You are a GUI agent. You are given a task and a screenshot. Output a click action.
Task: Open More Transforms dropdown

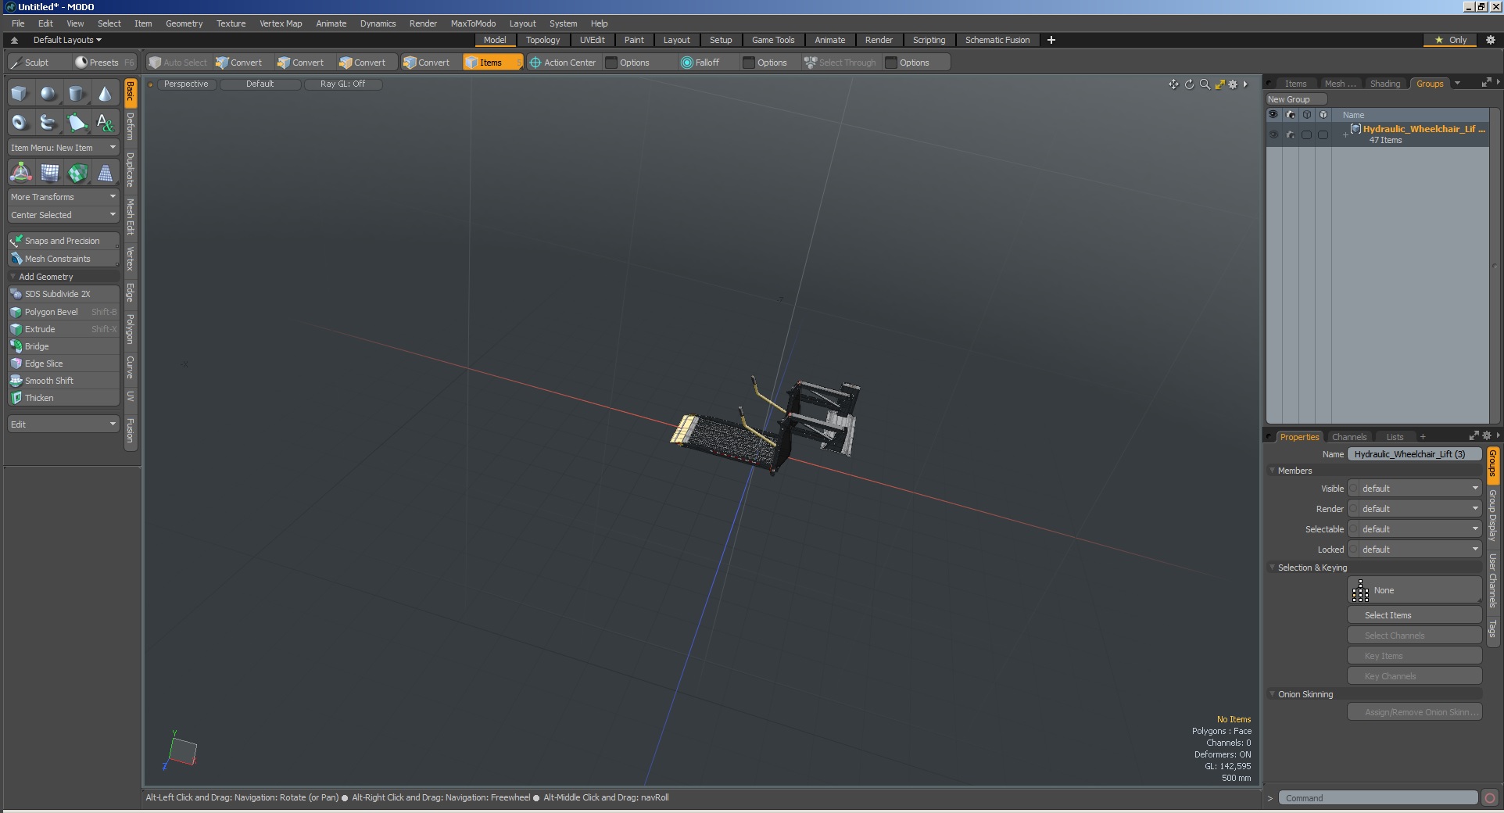pos(63,197)
